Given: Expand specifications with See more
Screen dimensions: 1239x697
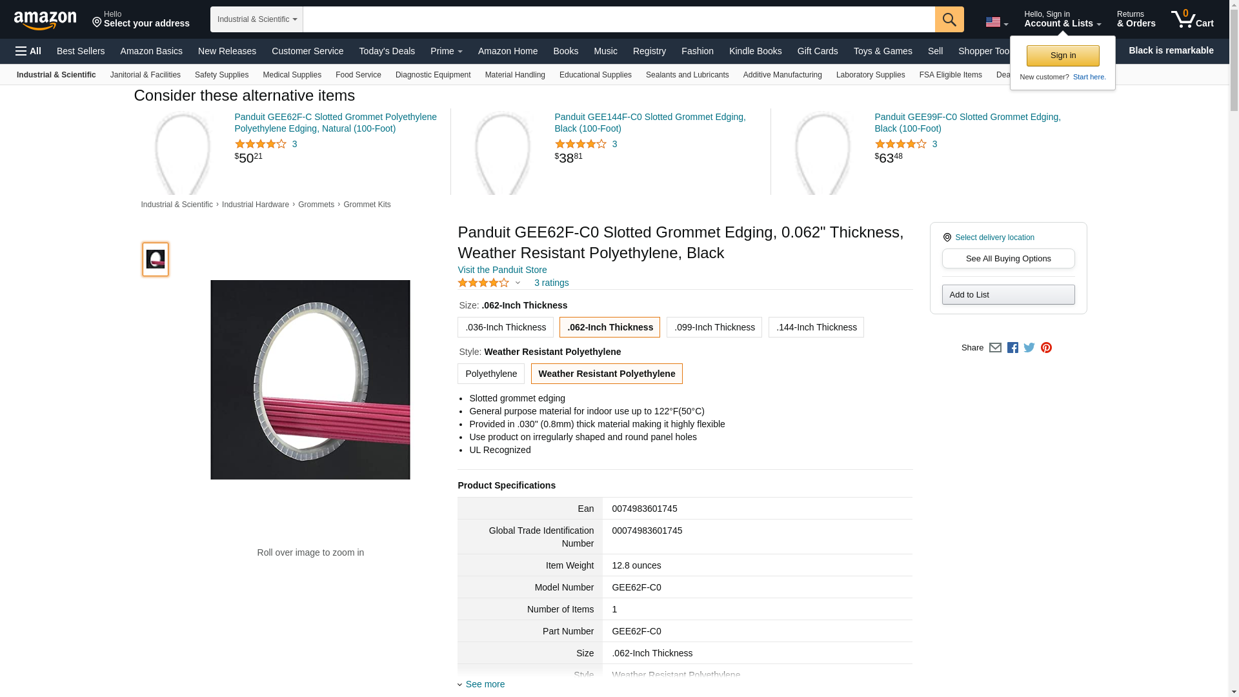Looking at the screenshot, I should coord(485,684).
